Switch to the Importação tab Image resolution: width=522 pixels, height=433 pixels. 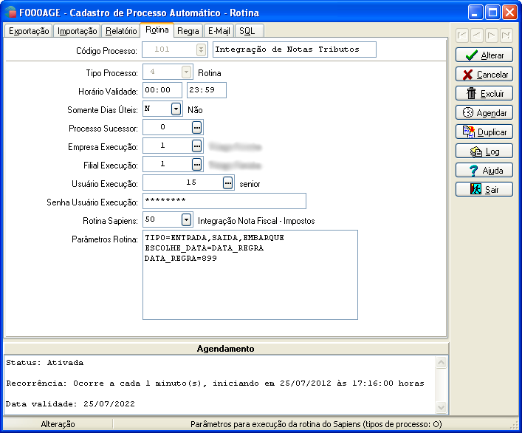pyautogui.click(x=77, y=31)
